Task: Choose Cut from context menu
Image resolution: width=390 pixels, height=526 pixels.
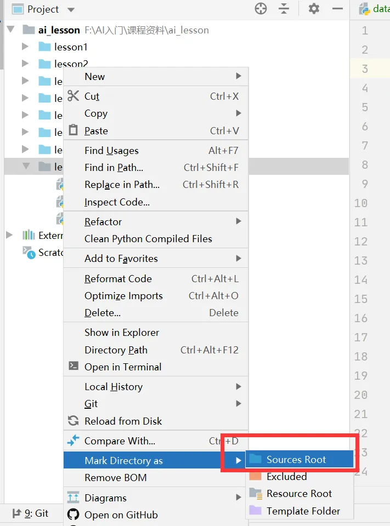Action: click(x=156, y=96)
